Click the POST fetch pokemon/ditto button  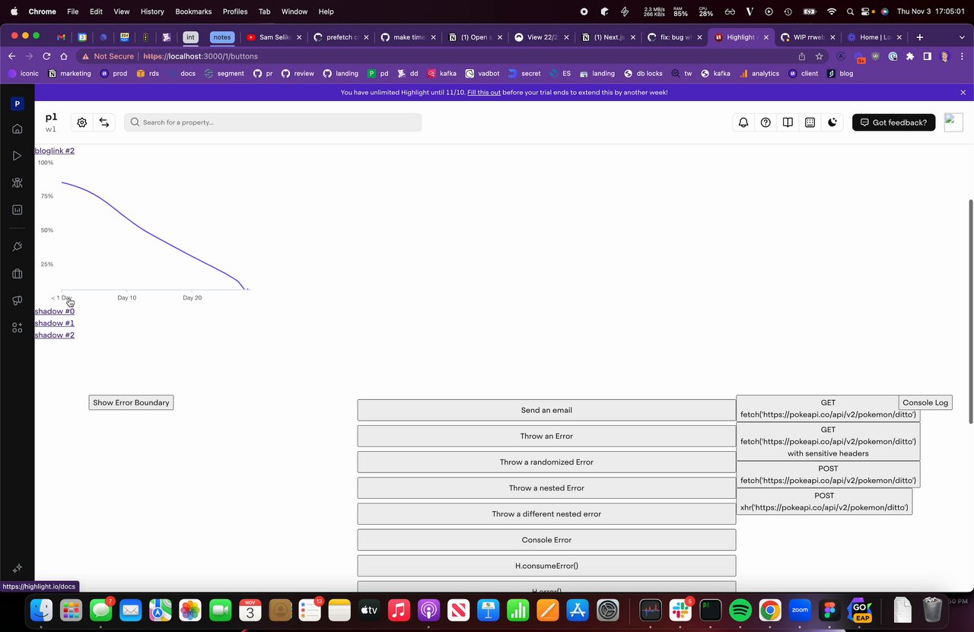[x=828, y=475]
